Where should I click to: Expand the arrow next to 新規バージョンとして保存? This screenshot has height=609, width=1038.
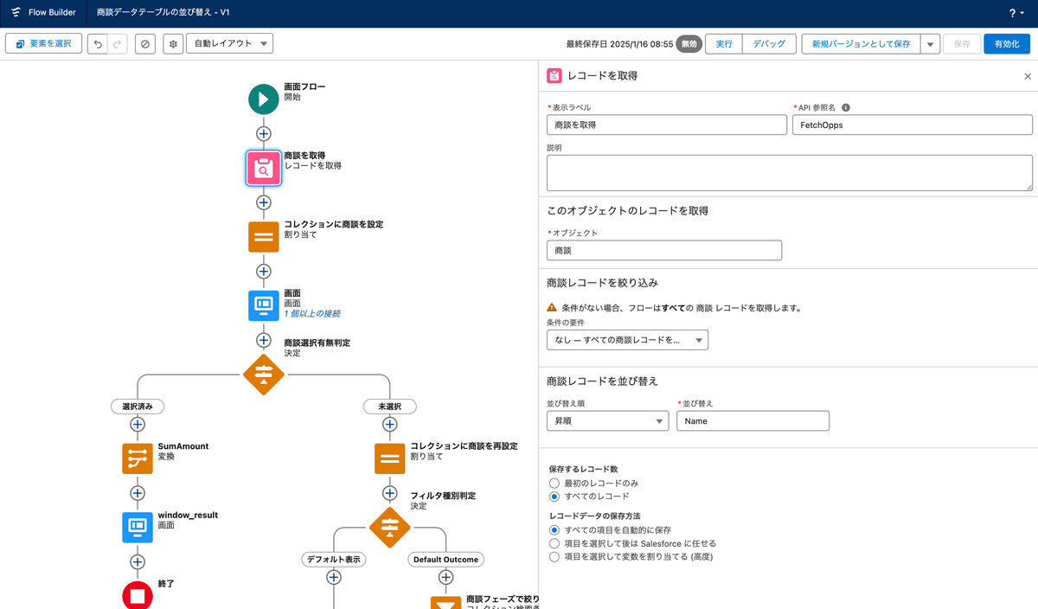point(930,43)
